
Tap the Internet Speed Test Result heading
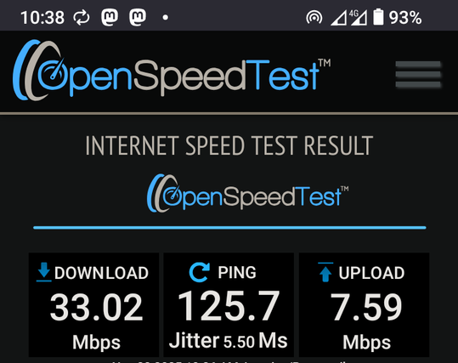pyautogui.click(x=229, y=145)
